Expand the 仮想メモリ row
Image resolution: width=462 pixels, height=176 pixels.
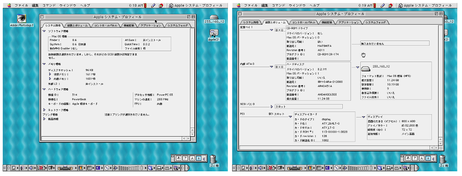pos(50,75)
